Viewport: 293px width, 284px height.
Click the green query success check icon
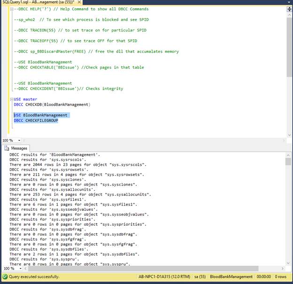(5, 276)
